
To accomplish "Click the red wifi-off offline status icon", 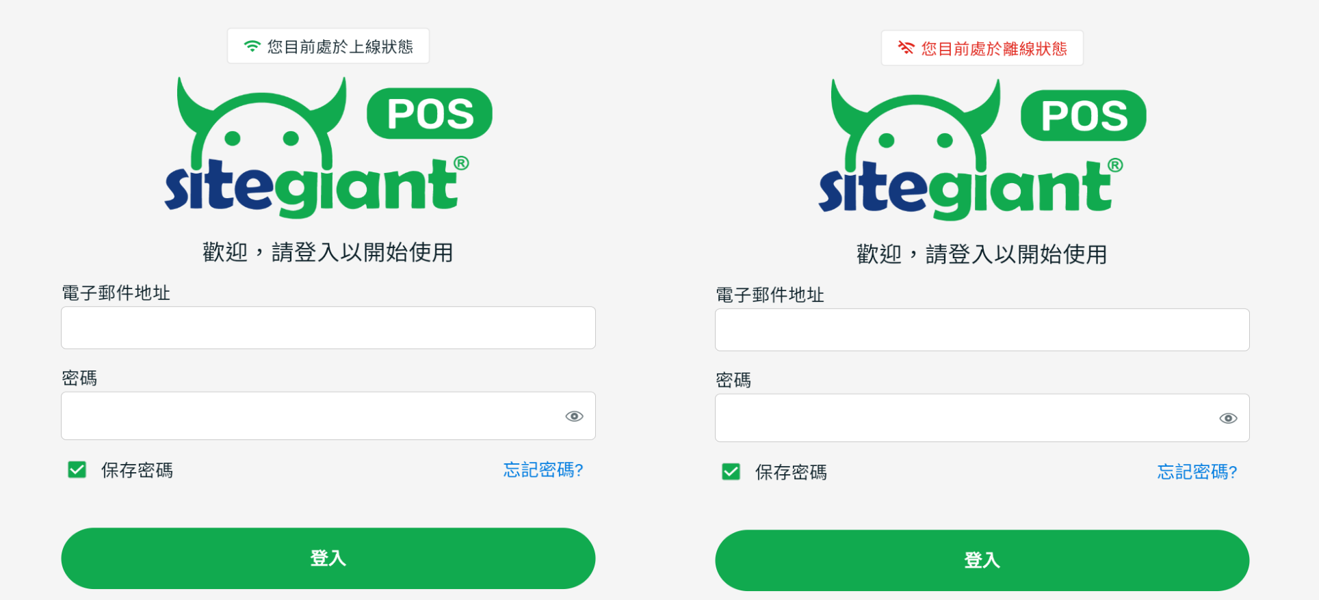I will [906, 48].
